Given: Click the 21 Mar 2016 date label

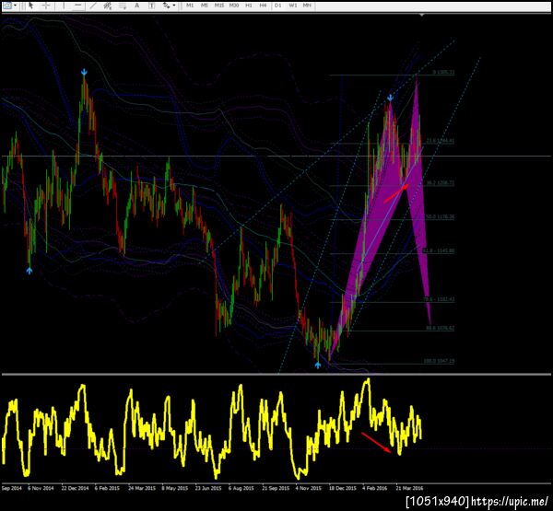Looking at the screenshot, I should pos(409,488).
